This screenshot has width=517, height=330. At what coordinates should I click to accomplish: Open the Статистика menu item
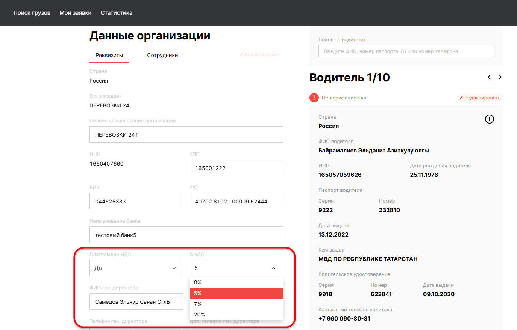(x=117, y=13)
